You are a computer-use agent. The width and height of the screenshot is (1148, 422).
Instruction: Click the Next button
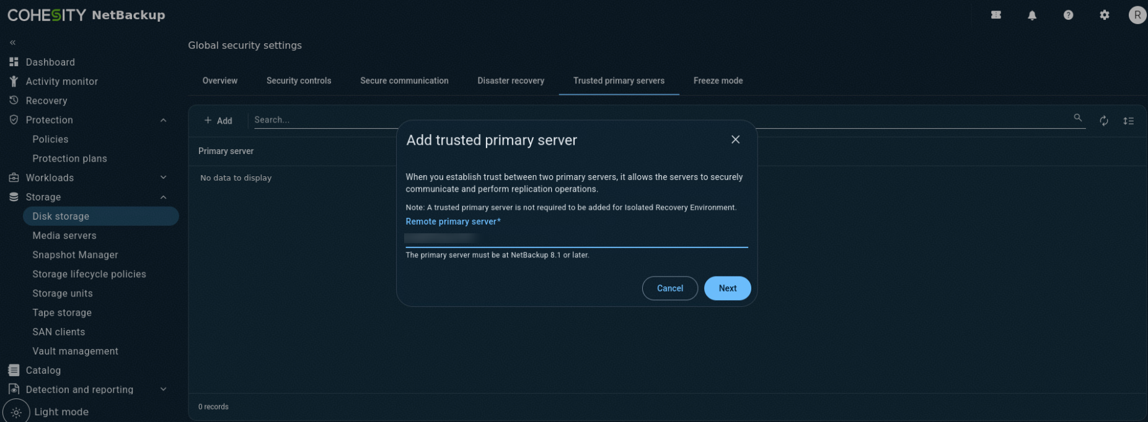(728, 288)
